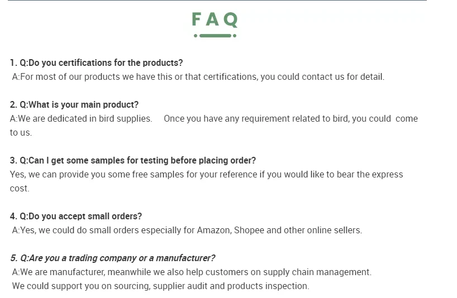Click the answer mentioning 'contact us for detail'
The height and width of the screenshot is (298, 457).
[198, 76]
